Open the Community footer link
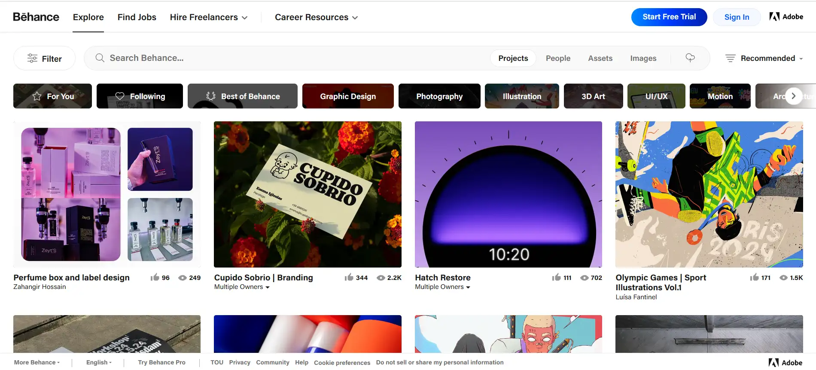816x370 pixels. pos(273,362)
